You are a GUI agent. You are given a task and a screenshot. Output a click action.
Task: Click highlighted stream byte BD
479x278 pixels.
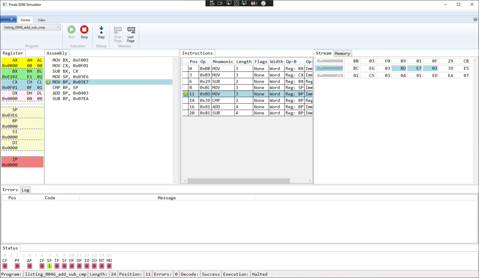click(399, 68)
